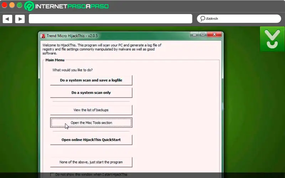The width and height of the screenshot is (285, 178).
Task: Maximize the HijackThis window
Action: [203, 34]
